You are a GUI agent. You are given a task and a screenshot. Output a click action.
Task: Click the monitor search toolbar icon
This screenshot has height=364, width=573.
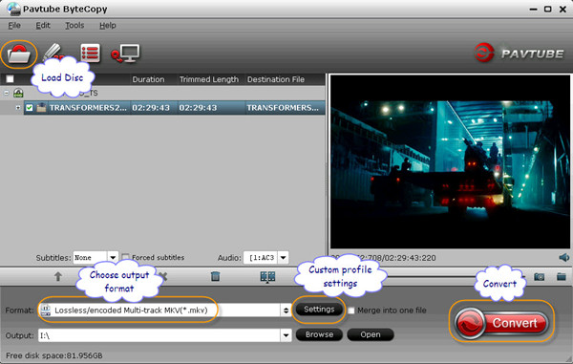click(x=125, y=54)
